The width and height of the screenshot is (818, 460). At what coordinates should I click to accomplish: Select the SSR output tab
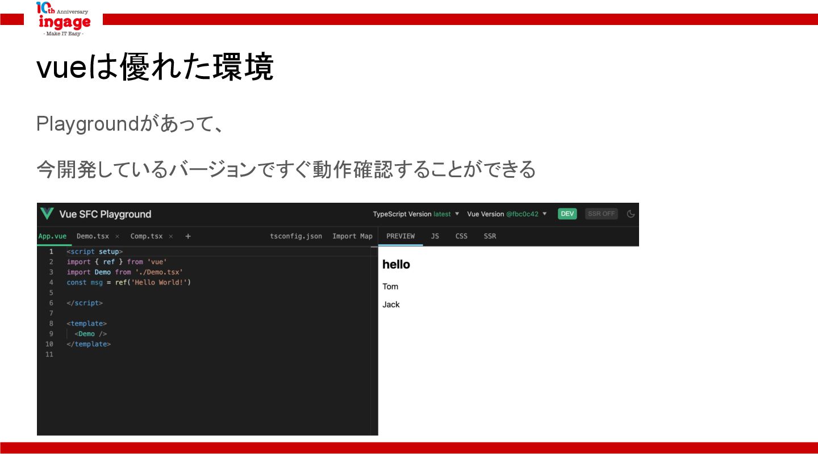[x=490, y=236]
